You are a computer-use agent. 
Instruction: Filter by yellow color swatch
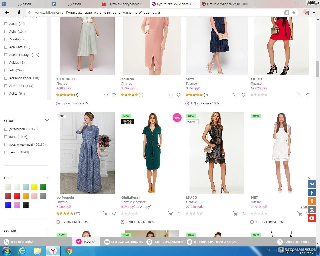(x=34, y=187)
